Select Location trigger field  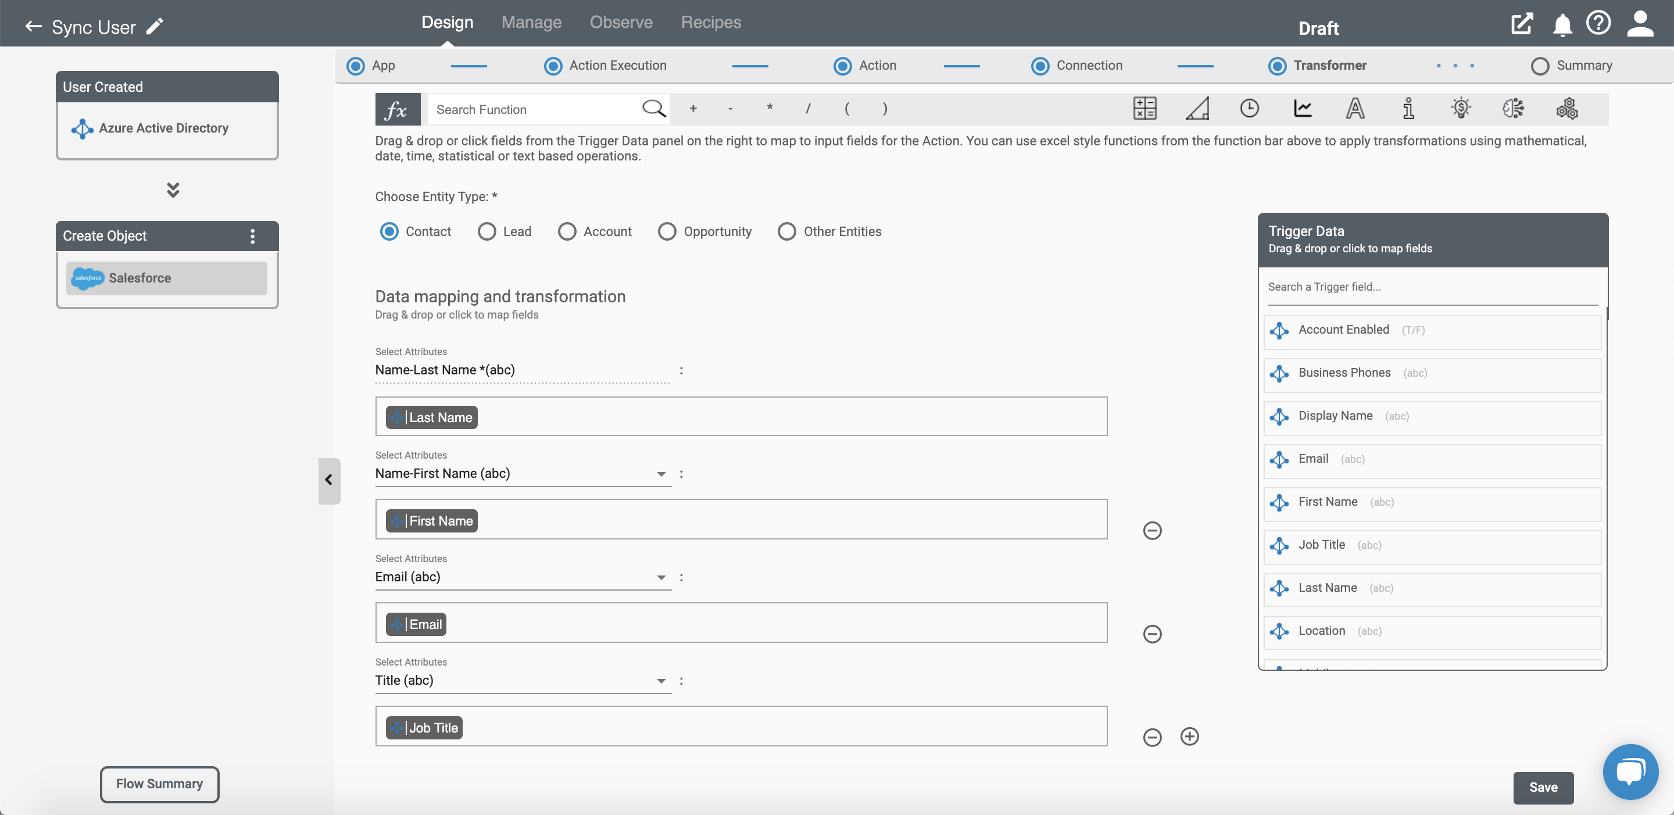[1432, 632]
